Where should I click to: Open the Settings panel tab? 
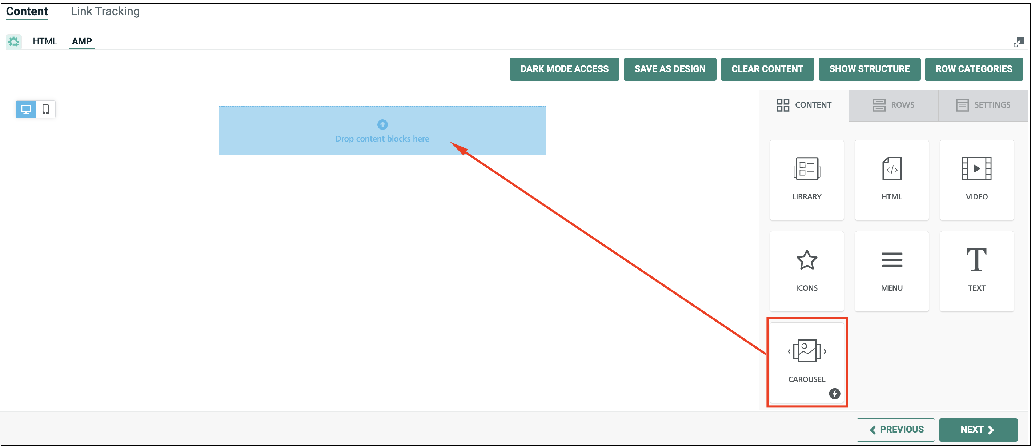(983, 105)
